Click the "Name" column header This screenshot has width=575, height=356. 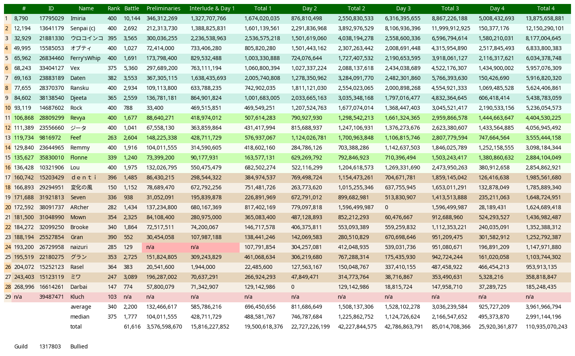(86, 8)
